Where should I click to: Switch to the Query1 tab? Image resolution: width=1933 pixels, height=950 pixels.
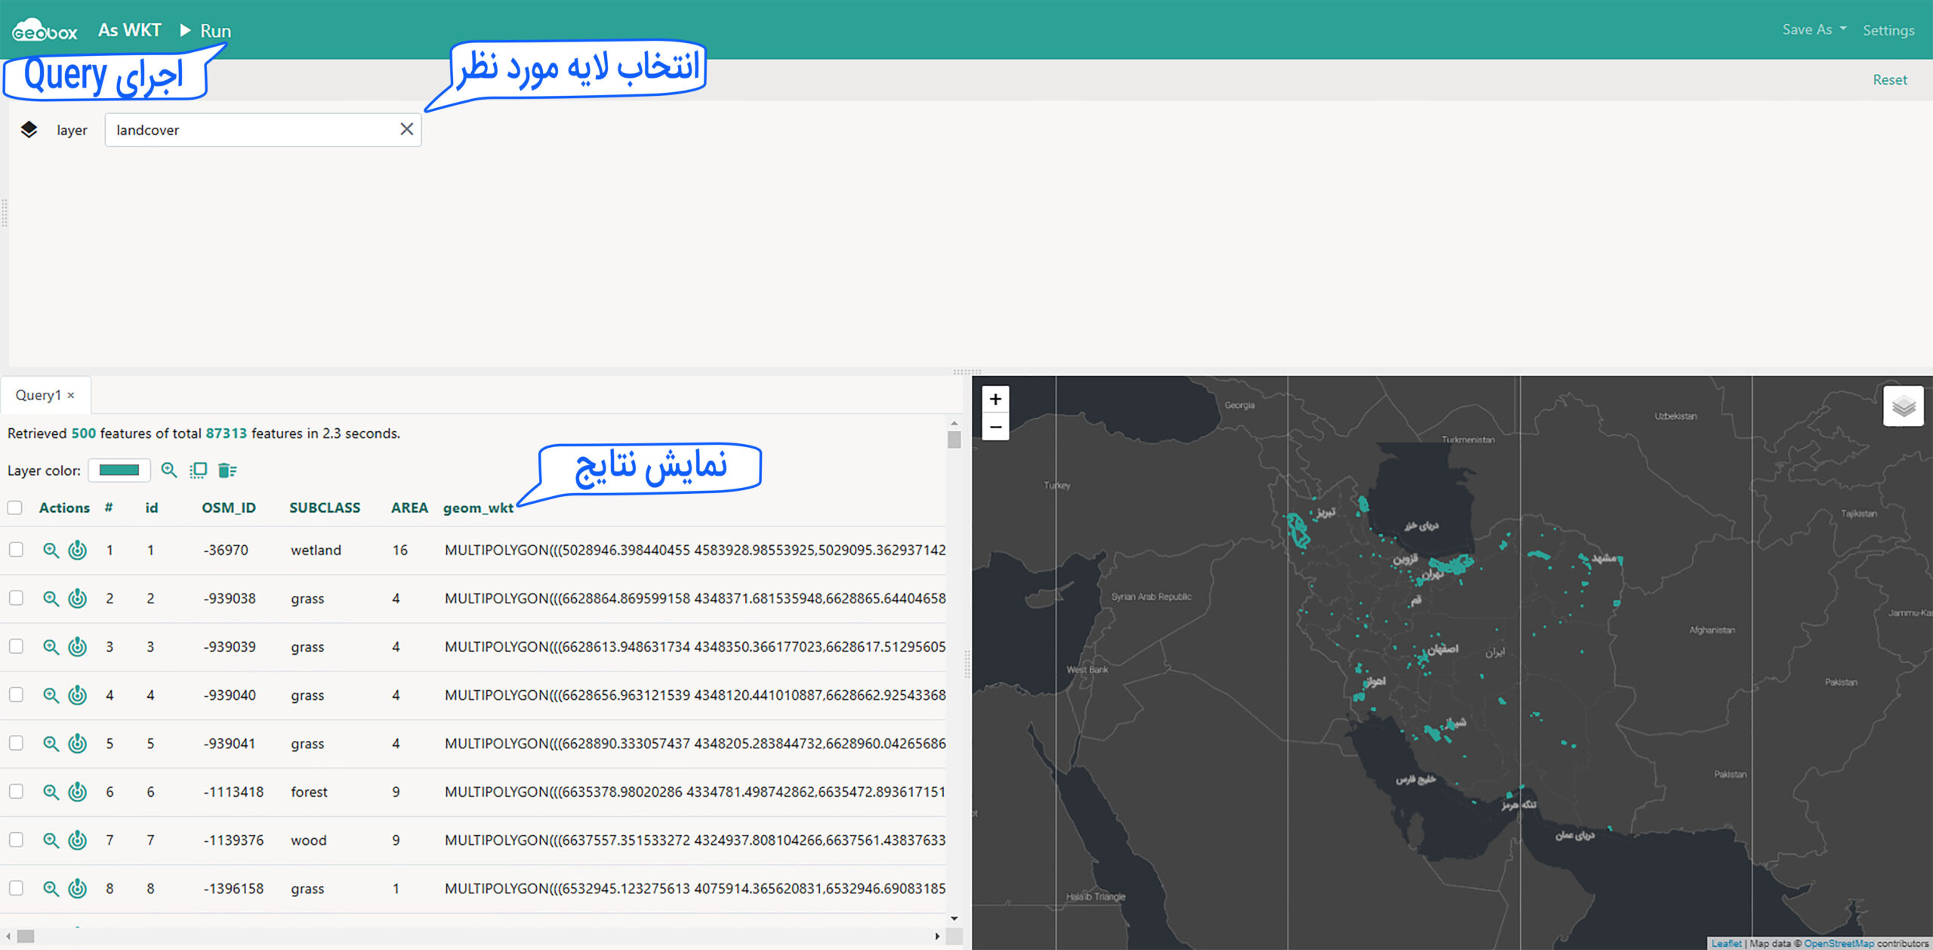pyautogui.click(x=38, y=395)
